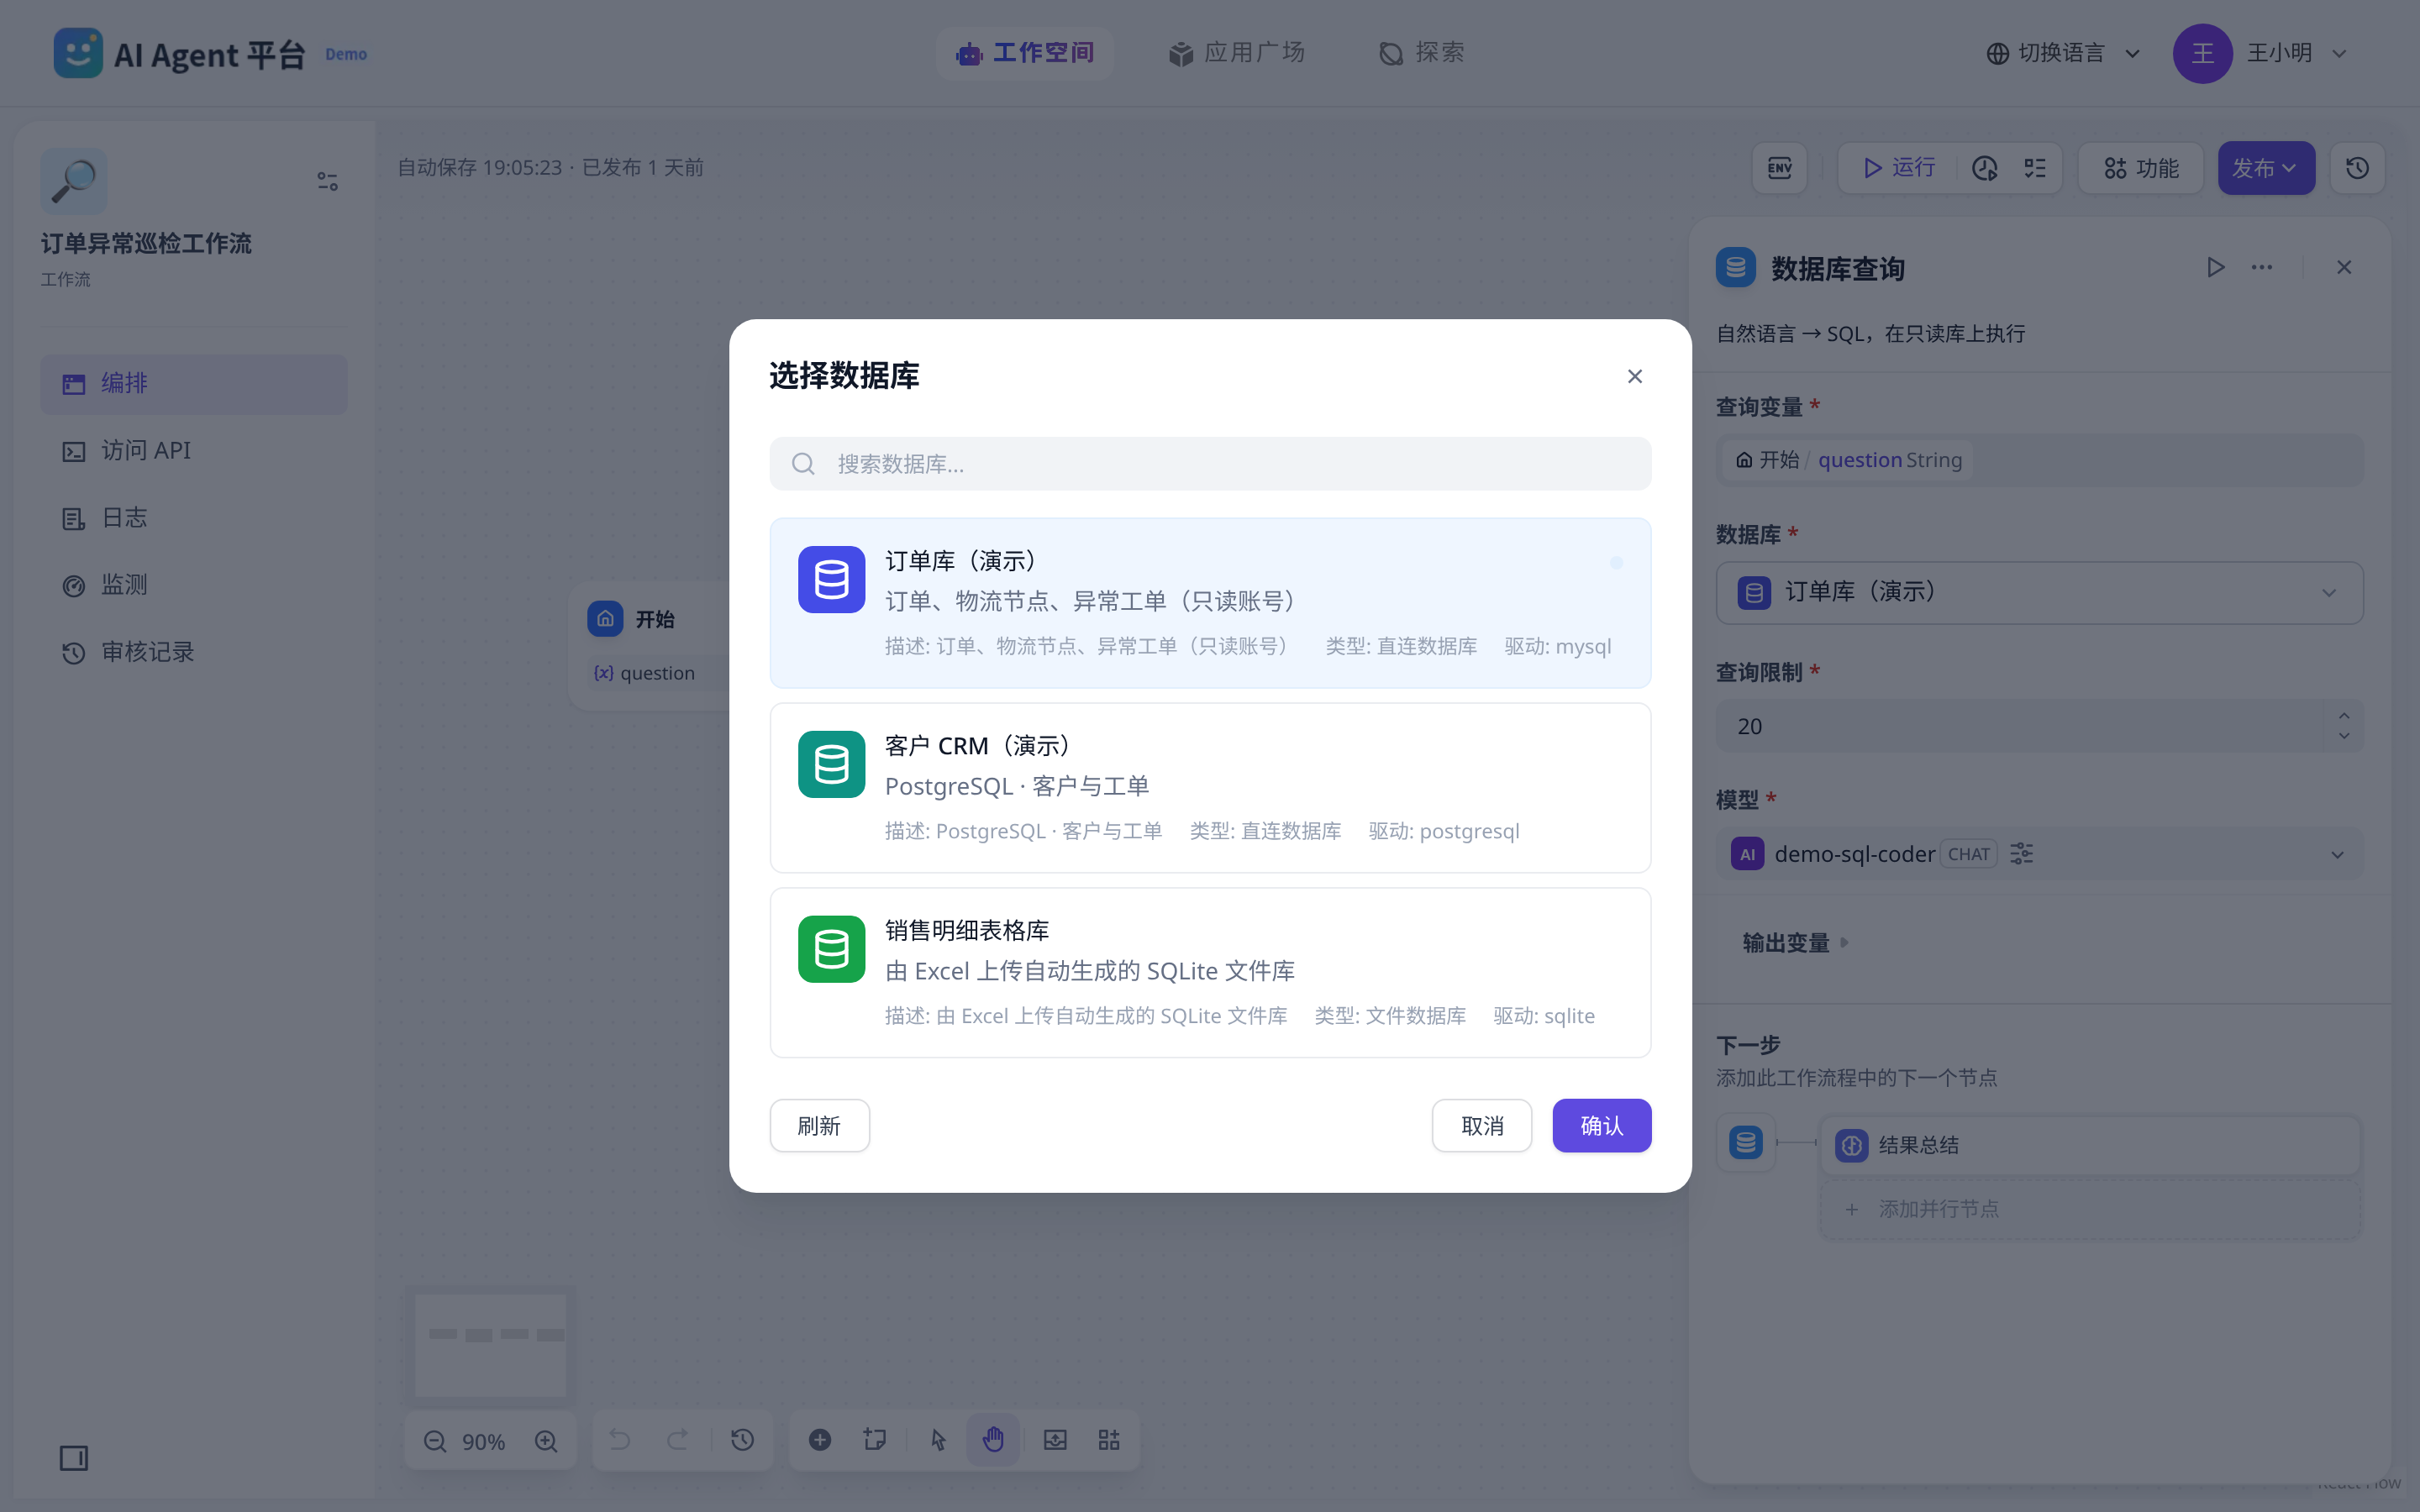Click the 取消 button
This screenshot has width=2420, height=1512.
click(1481, 1126)
